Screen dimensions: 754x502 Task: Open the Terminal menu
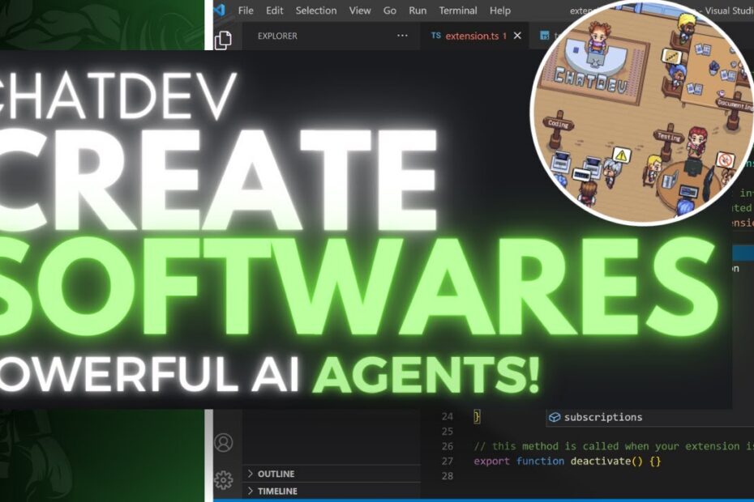tap(458, 11)
